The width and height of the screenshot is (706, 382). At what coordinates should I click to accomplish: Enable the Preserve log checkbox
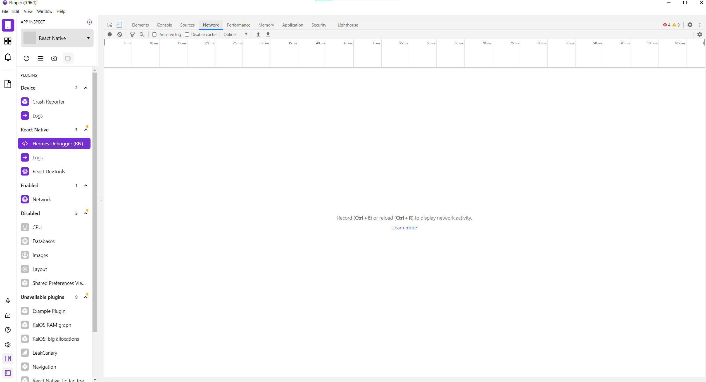tap(154, 34)
